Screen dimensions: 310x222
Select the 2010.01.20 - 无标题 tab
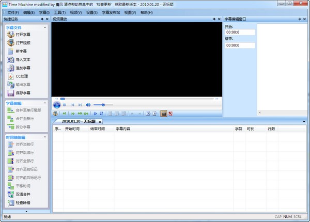click(x=79, y=121)
